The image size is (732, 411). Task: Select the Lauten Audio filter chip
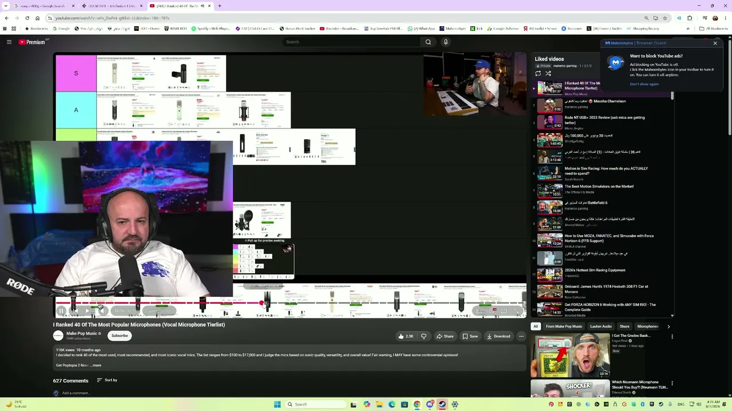point(600,327)
